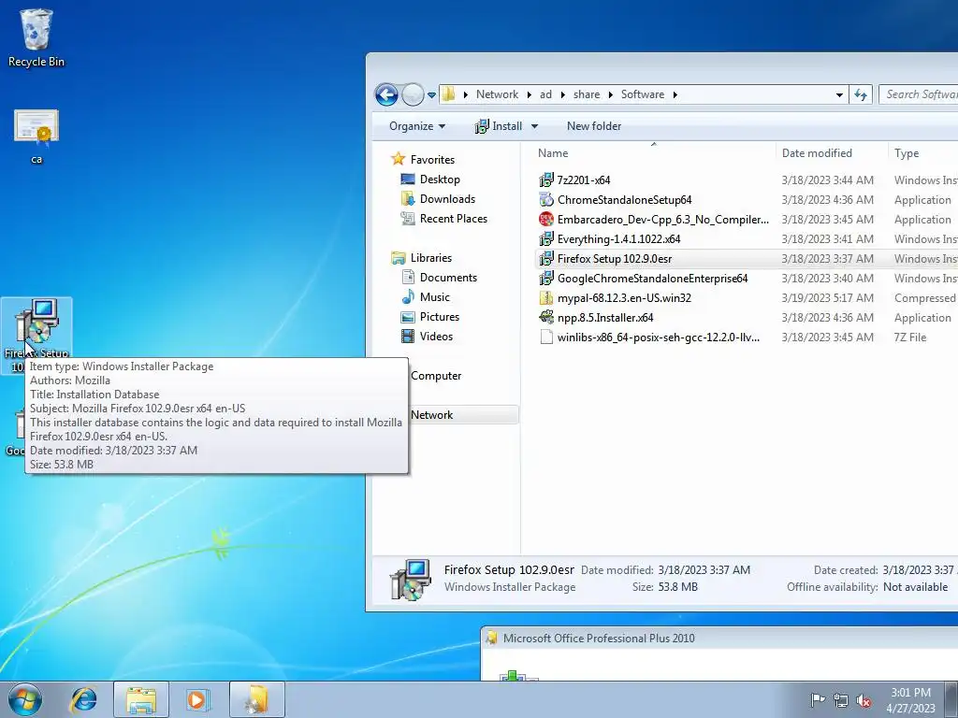Select Computer in navigation pane
Screen dimensions: 958x718
[x=436, y=376]
